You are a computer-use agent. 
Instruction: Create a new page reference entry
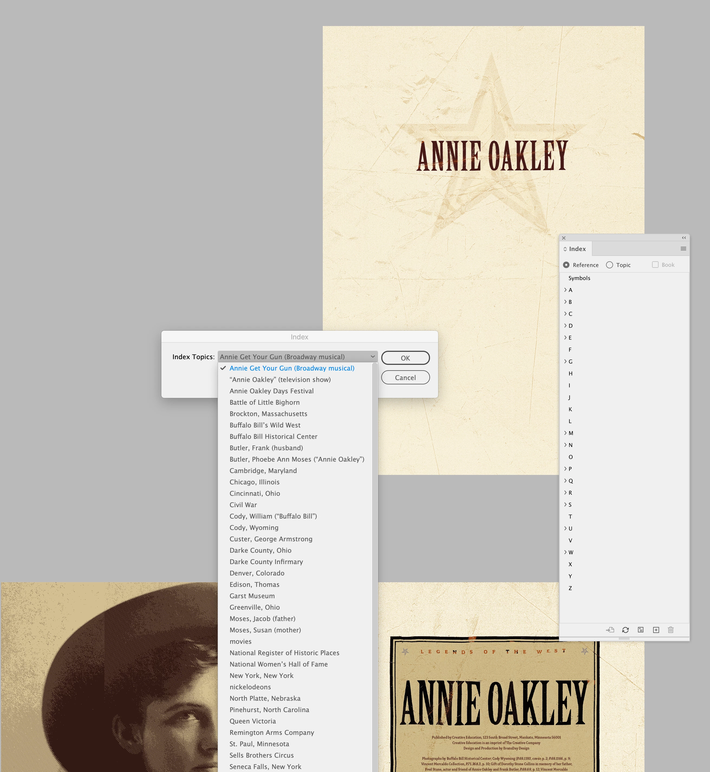point(656,630)
